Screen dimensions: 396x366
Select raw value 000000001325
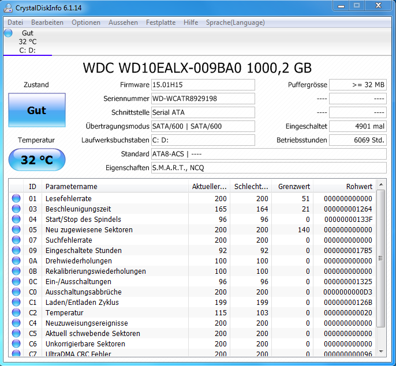point(348,281)
